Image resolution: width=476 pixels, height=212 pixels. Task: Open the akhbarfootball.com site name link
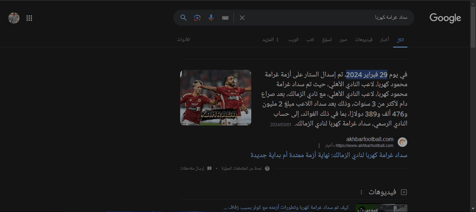pyautogui.click(x=370, y=139)
